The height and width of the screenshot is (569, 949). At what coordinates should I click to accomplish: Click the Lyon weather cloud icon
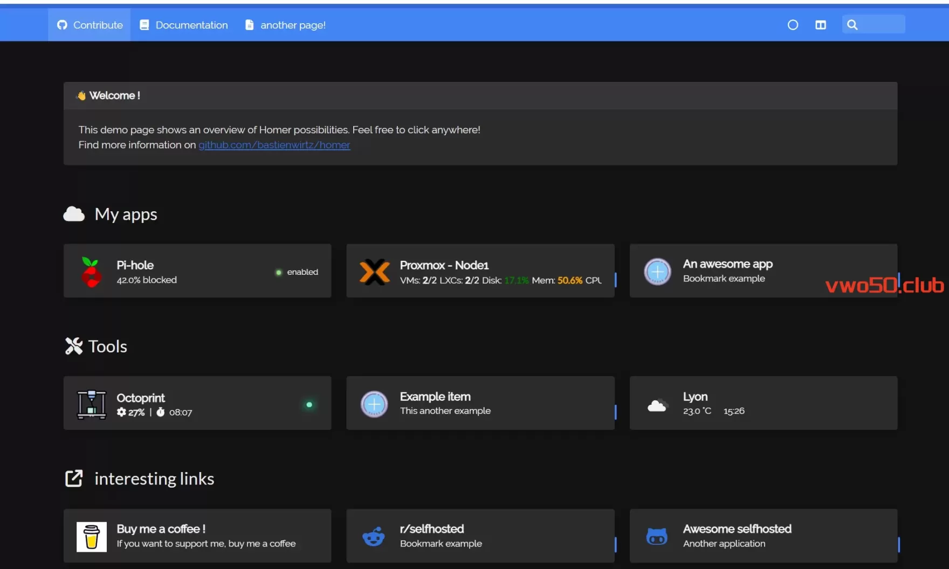(x=656, y=405)
